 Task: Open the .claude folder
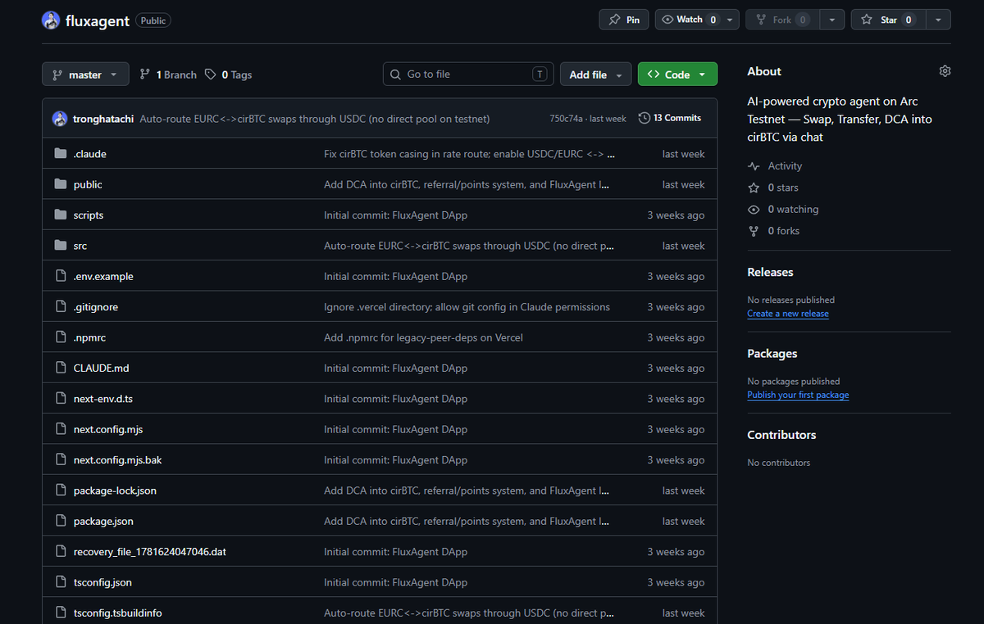(x=90, y=154)
